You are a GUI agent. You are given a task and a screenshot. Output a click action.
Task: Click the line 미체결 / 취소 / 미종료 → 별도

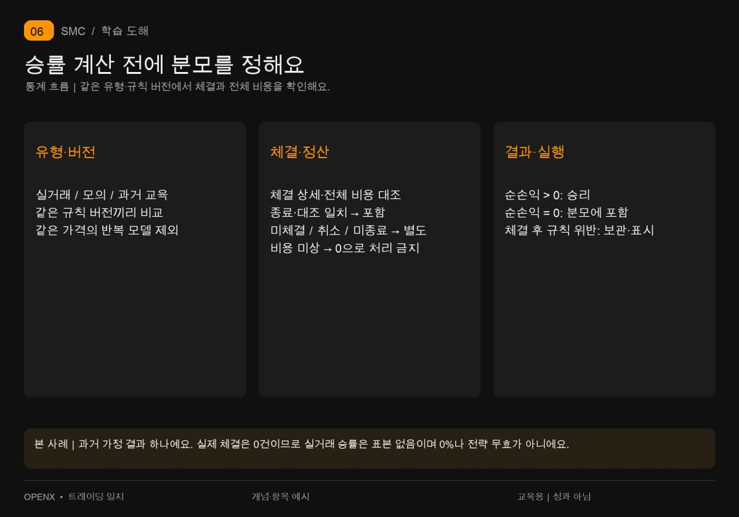pyautogui.click(x=349, y=230)
